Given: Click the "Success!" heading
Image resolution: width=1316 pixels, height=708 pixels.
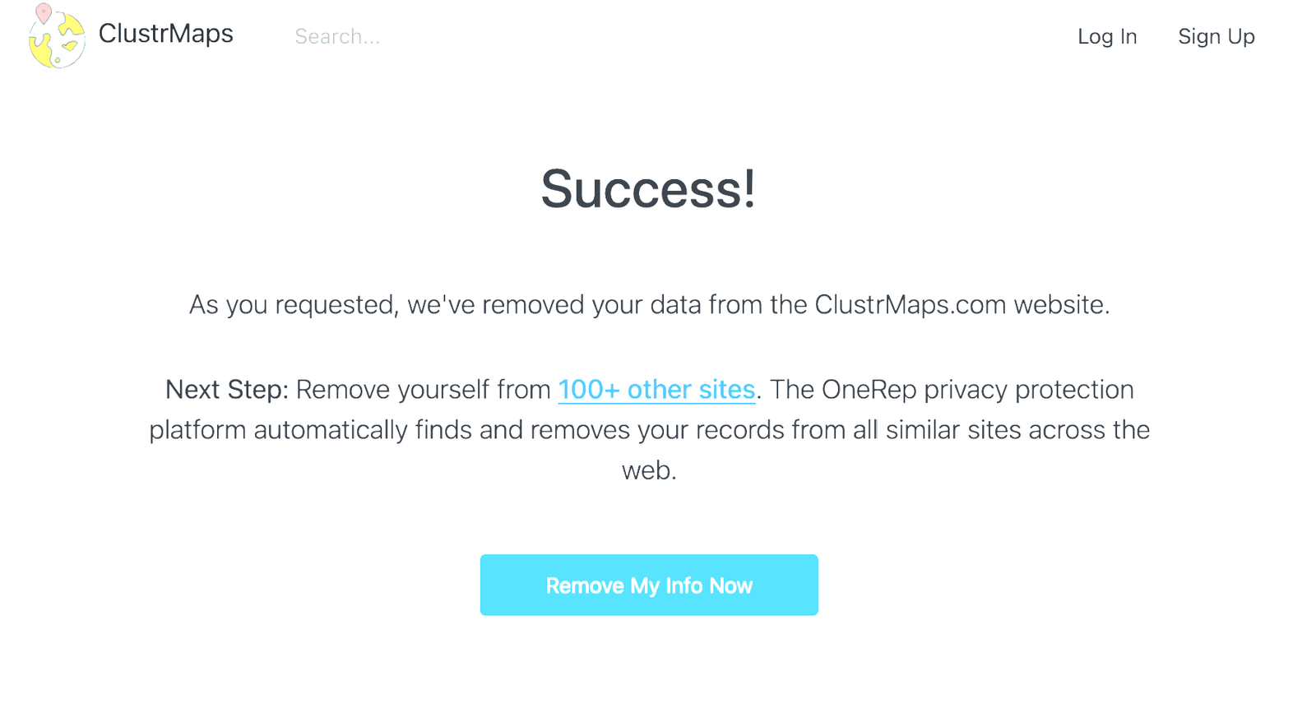Looking at the screenshot, I should [648, 189].
